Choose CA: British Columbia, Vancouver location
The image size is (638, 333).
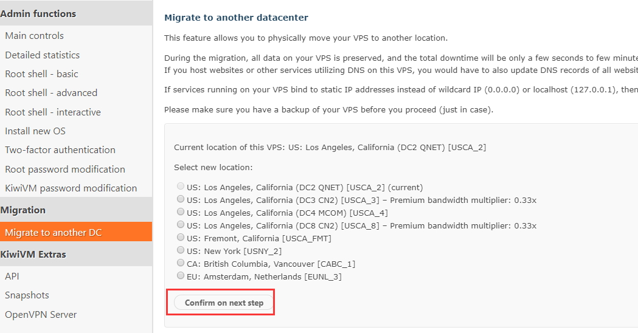180,263
